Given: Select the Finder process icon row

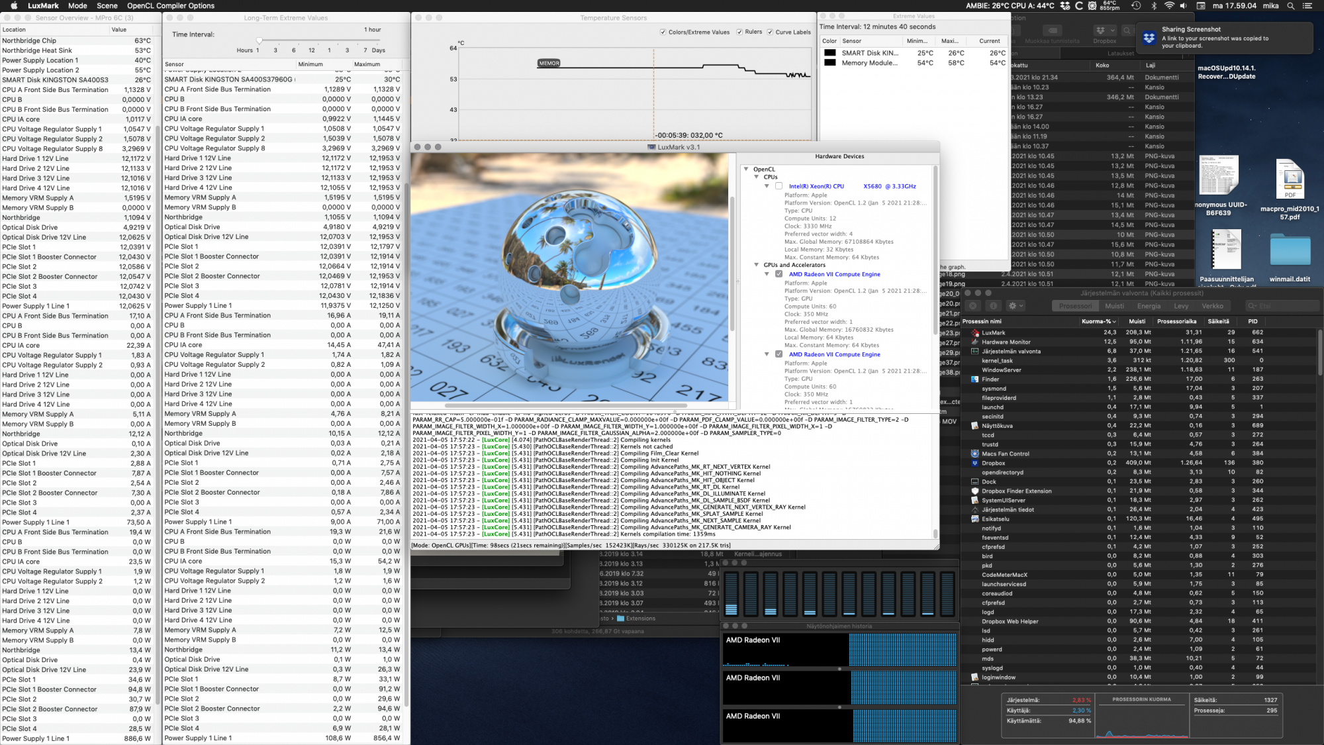Looking at the screenshot, I should [974, 379].
